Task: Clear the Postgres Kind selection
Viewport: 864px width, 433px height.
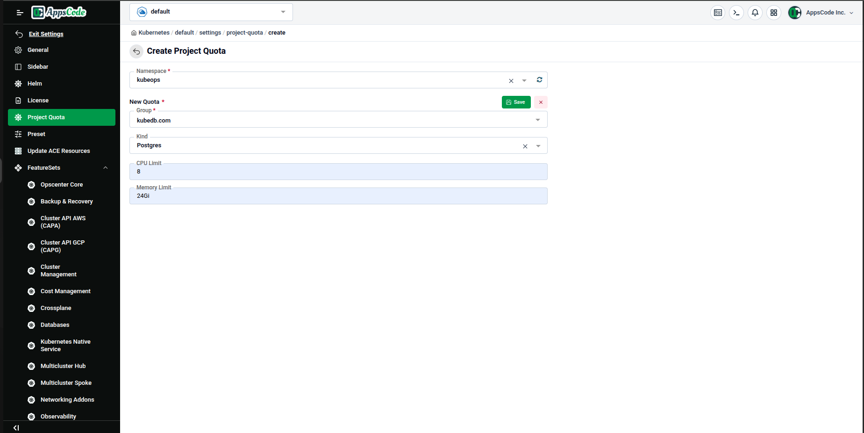Action: [525, 146]
